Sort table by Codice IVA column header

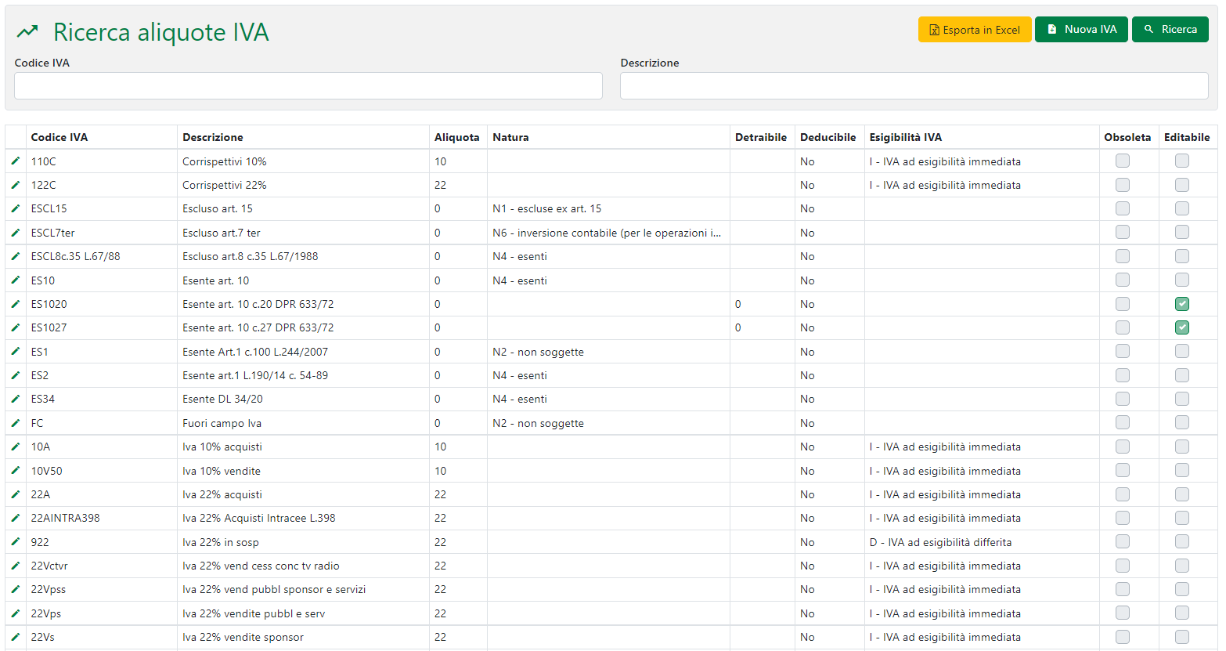(x=59, y=137)
